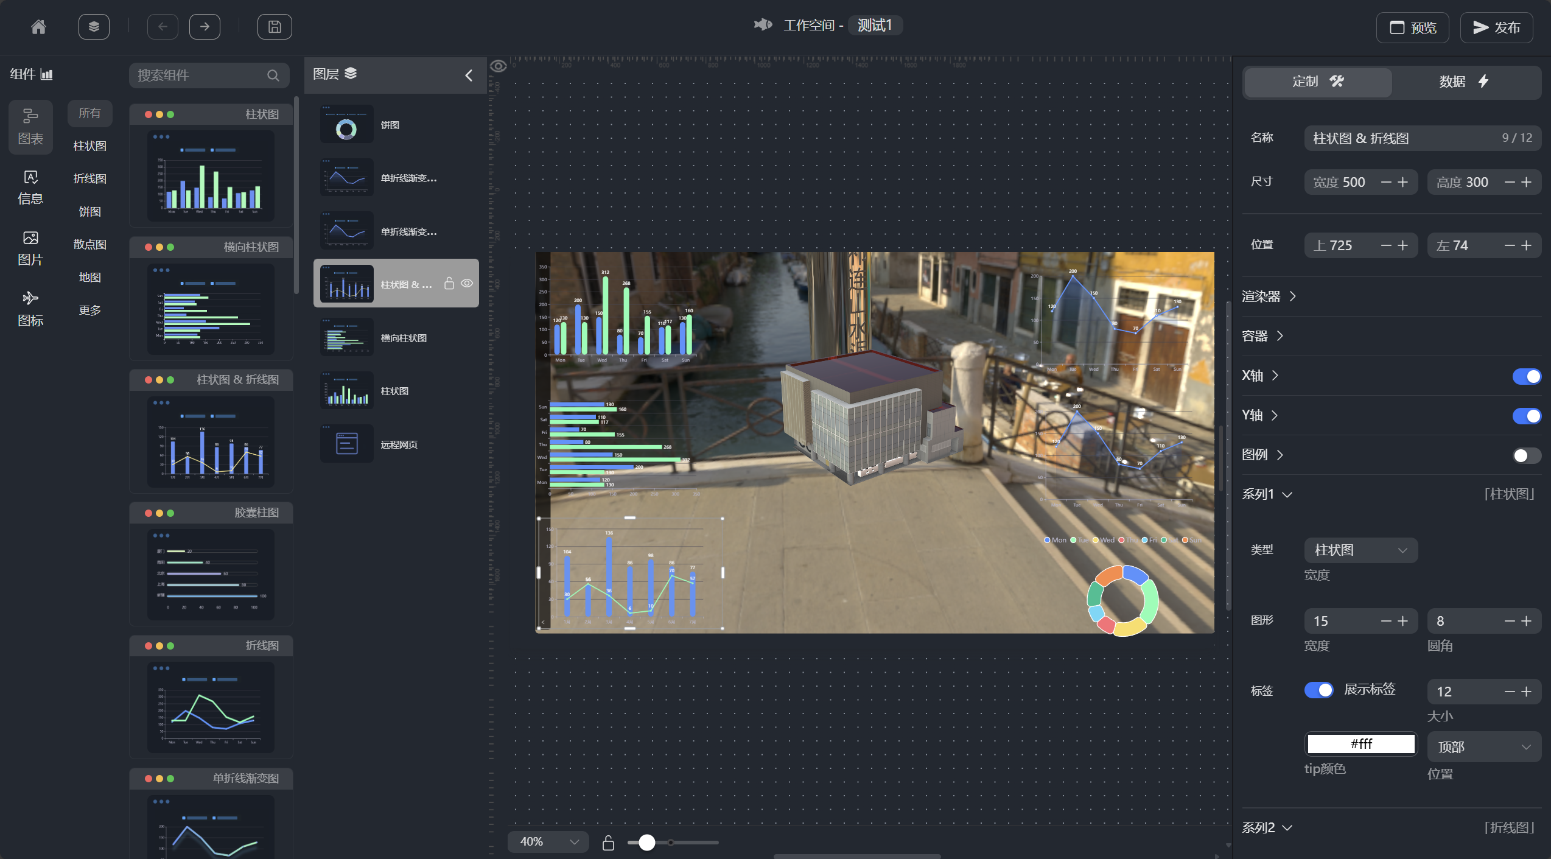Screen dimensions: 1551x859
Task: Expand the 渲染器 section
Action: click(x=1269, y=296)
